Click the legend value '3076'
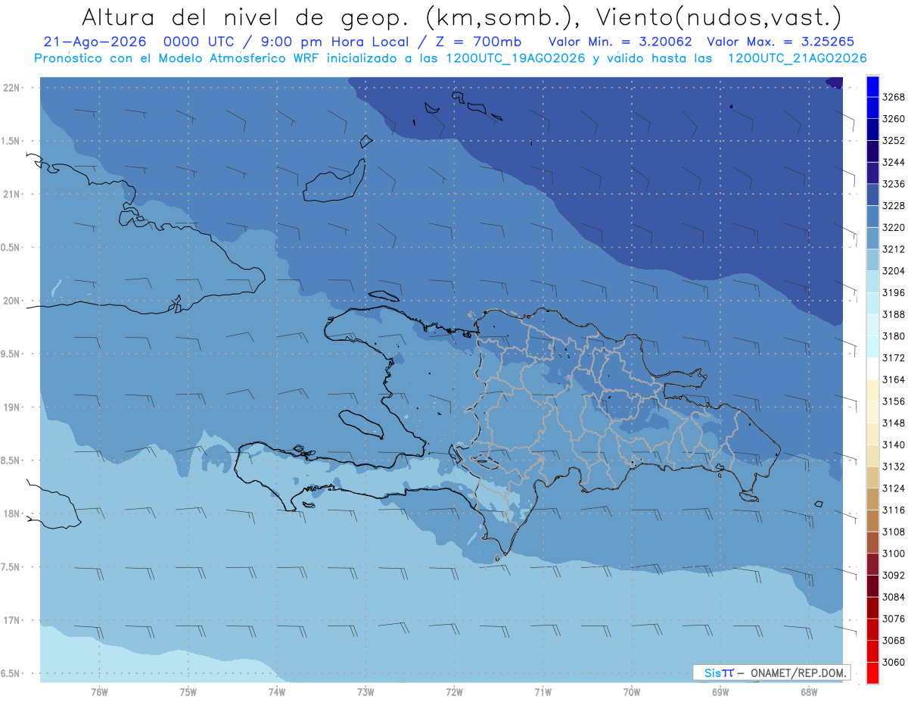The width and height of the screenshot is (908, 702). 894,619
